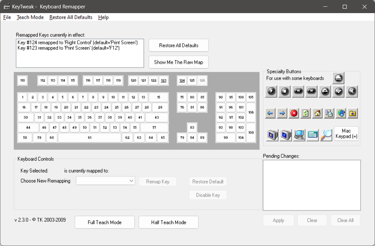The image size is (375, 246).
Task: Select keyboard key 65
Action: 163,137
